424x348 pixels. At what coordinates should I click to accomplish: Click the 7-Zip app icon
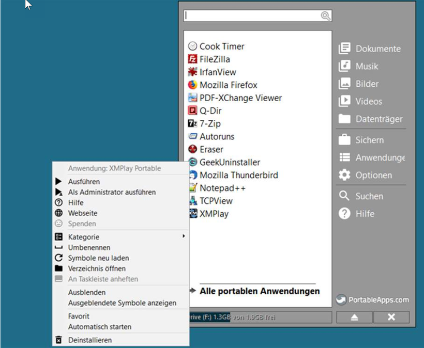click(192, 123)
